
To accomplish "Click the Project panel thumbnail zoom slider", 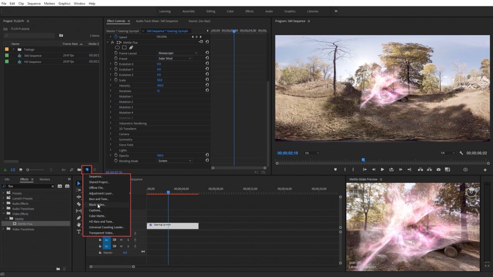I will pos(28,170).
